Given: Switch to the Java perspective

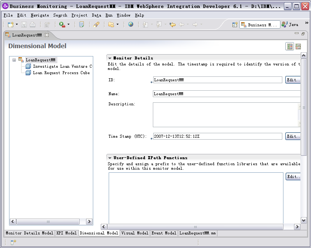Looking at the screenshot, I should pyautogui.click(x=290, y=25).
